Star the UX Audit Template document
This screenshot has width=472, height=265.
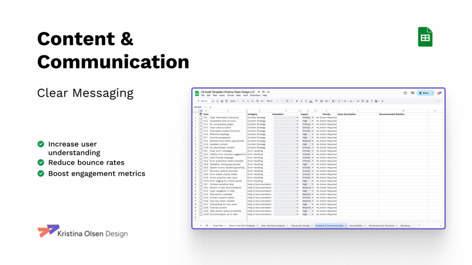[x=259, y=92]
